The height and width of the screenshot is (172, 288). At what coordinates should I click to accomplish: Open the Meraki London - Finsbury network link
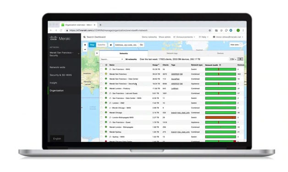point(120,88)
